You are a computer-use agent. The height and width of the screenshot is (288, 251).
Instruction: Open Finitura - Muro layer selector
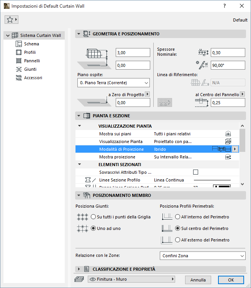pos(131,279)
